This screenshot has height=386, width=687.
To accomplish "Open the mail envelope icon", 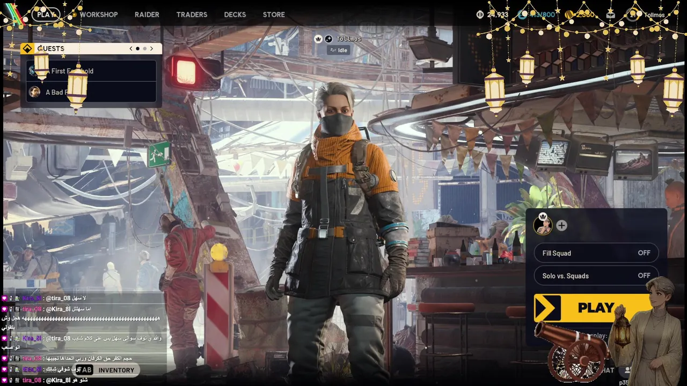I will click(x=611, y=14).
